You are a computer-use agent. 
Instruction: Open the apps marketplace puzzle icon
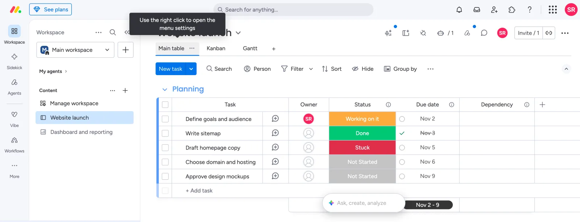click(512, 10)
